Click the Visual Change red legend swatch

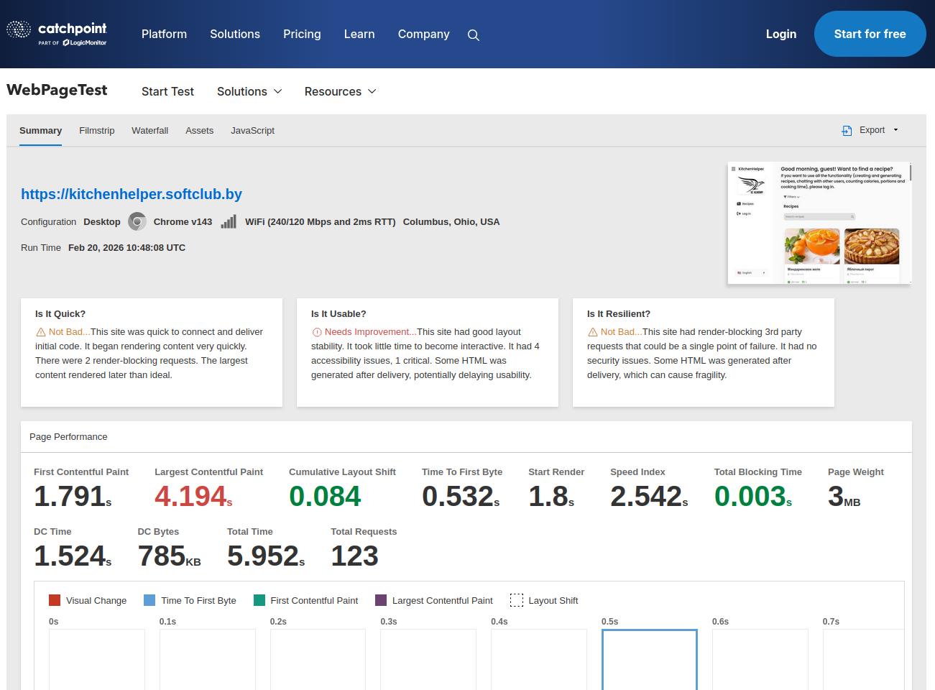point(55,600)
